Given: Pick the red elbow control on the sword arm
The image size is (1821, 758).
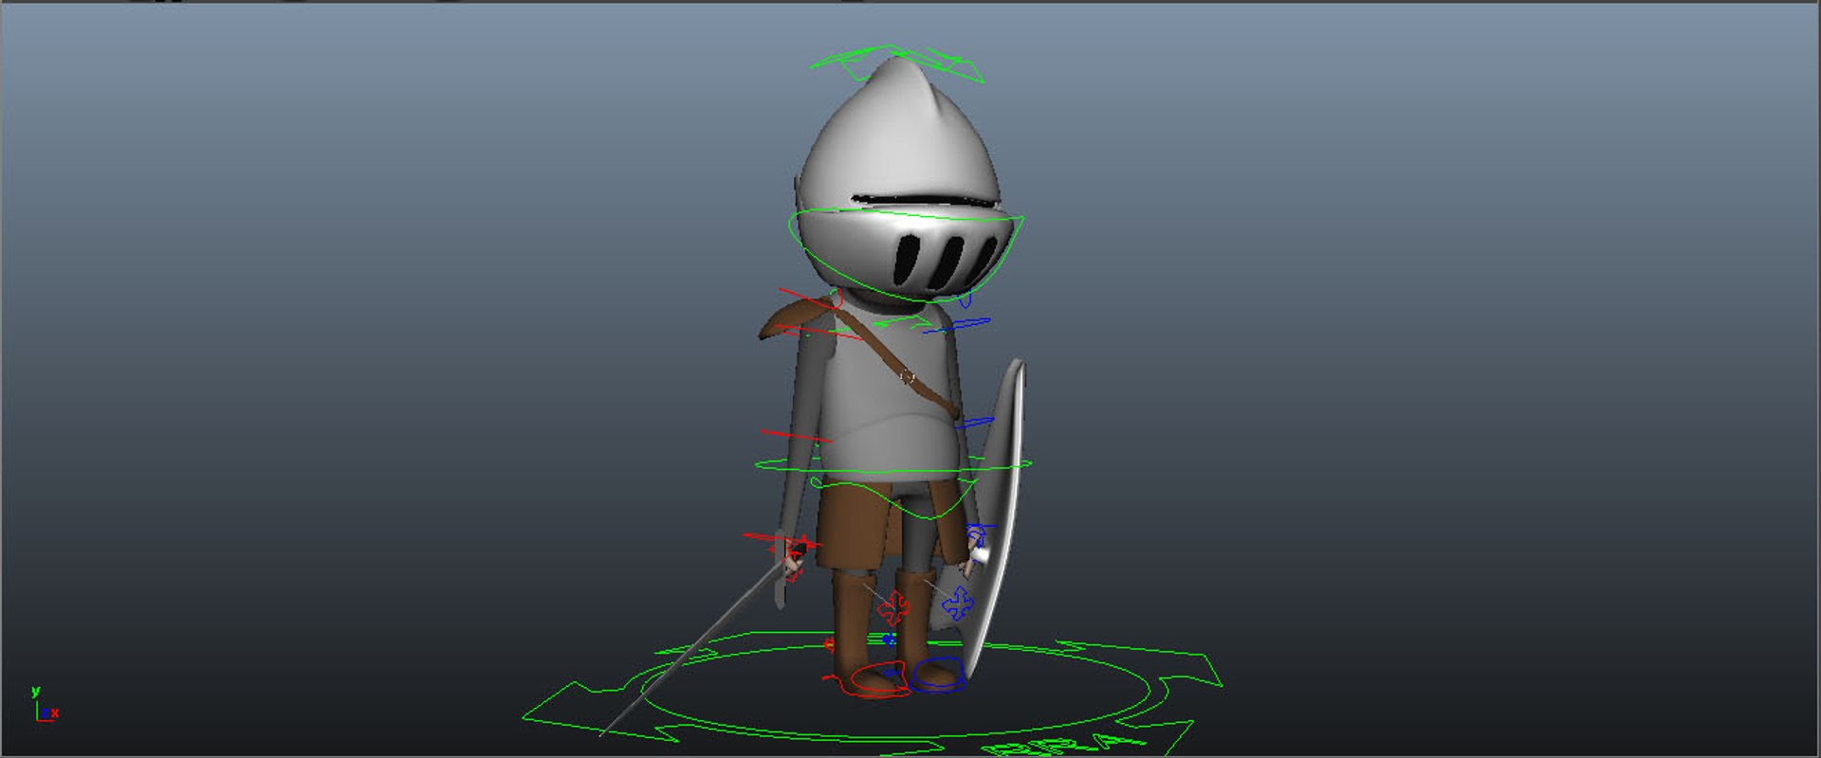Looking at the screenshot, I should pos(795,437).
